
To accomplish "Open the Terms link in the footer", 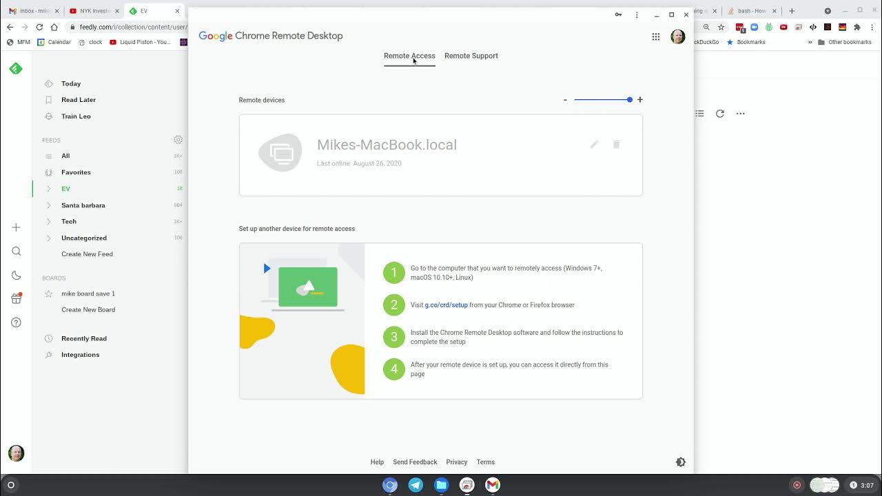I will click(486, 462).
